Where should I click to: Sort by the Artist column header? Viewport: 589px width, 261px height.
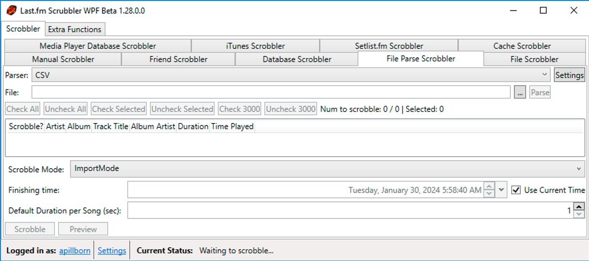pyautogui.click(x=55, y=127)
